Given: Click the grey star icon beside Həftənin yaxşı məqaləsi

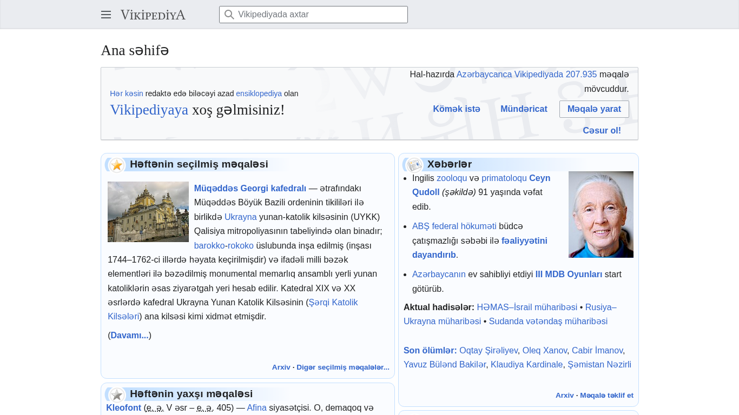Looking at the screenshot, I should pyautogui.click(x=117, y=394).
